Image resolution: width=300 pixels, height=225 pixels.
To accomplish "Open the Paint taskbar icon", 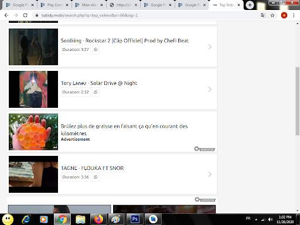I will click(x=117, y=219).
